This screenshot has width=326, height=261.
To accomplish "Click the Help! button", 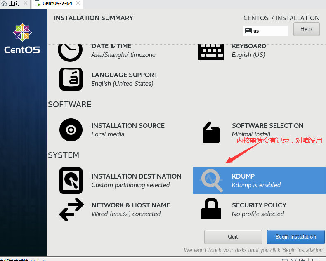I will [307, 29].
